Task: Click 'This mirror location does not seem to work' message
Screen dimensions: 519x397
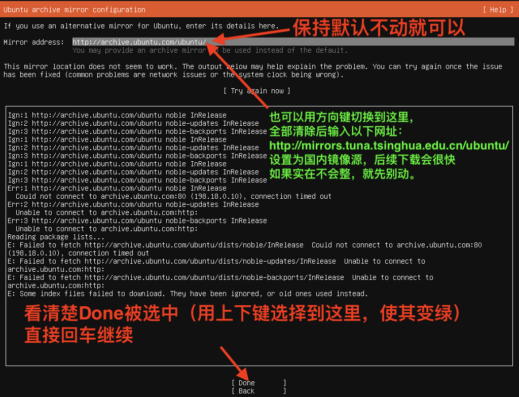Action: tap(253, 70)
